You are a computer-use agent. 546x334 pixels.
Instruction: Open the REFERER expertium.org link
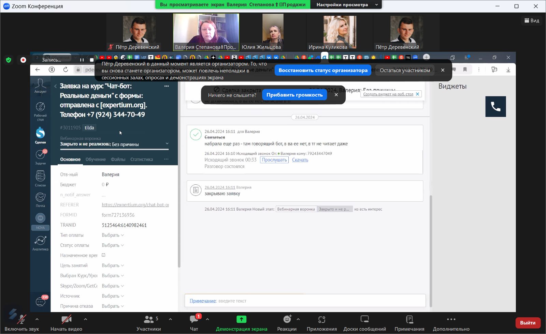[135, 205]
